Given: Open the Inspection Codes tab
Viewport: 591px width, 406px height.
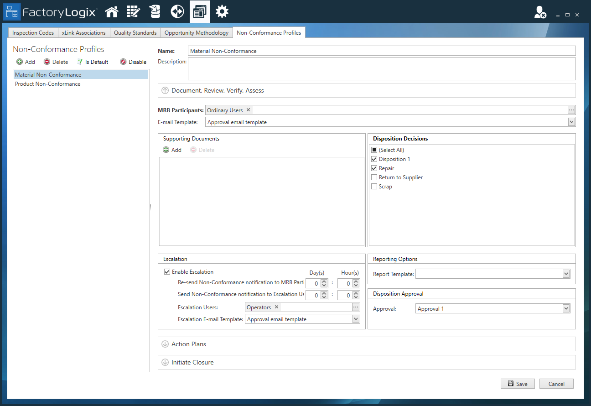Looking at the screenshot, I should pyautogui.click(x=32, y=32).
